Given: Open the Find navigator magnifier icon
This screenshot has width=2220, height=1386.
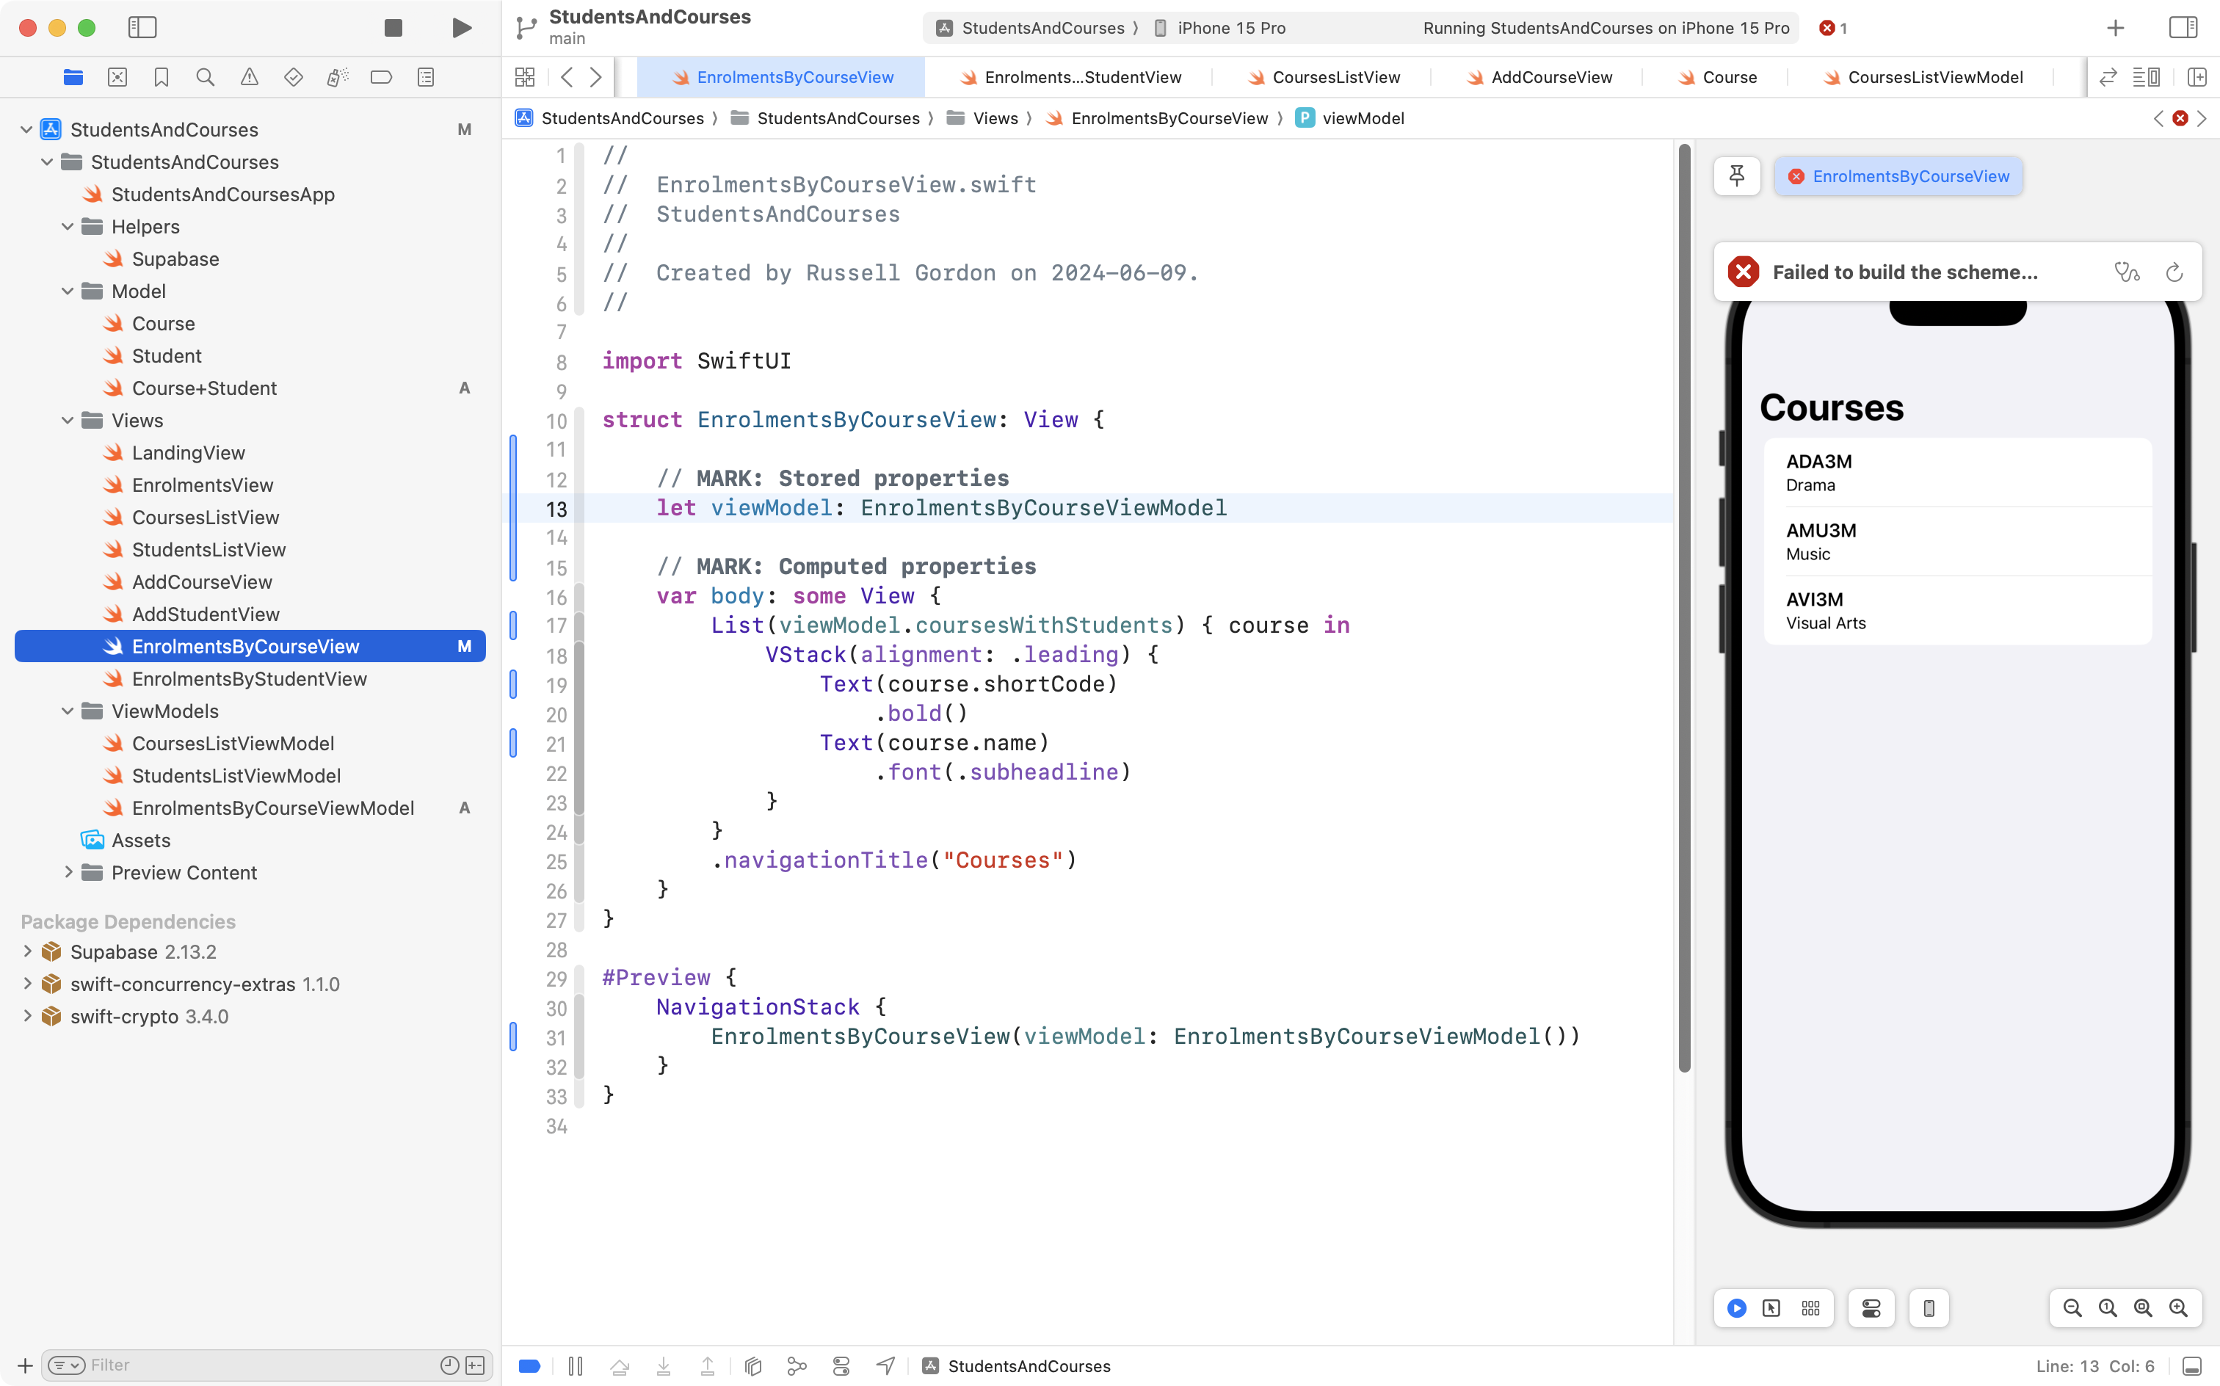Looking at the screenshot, I should pos(206,77).
